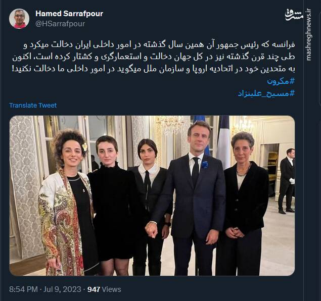
Task: Open the #مسیح_علینژاد hashtag
Action: (x=266, y=93)
